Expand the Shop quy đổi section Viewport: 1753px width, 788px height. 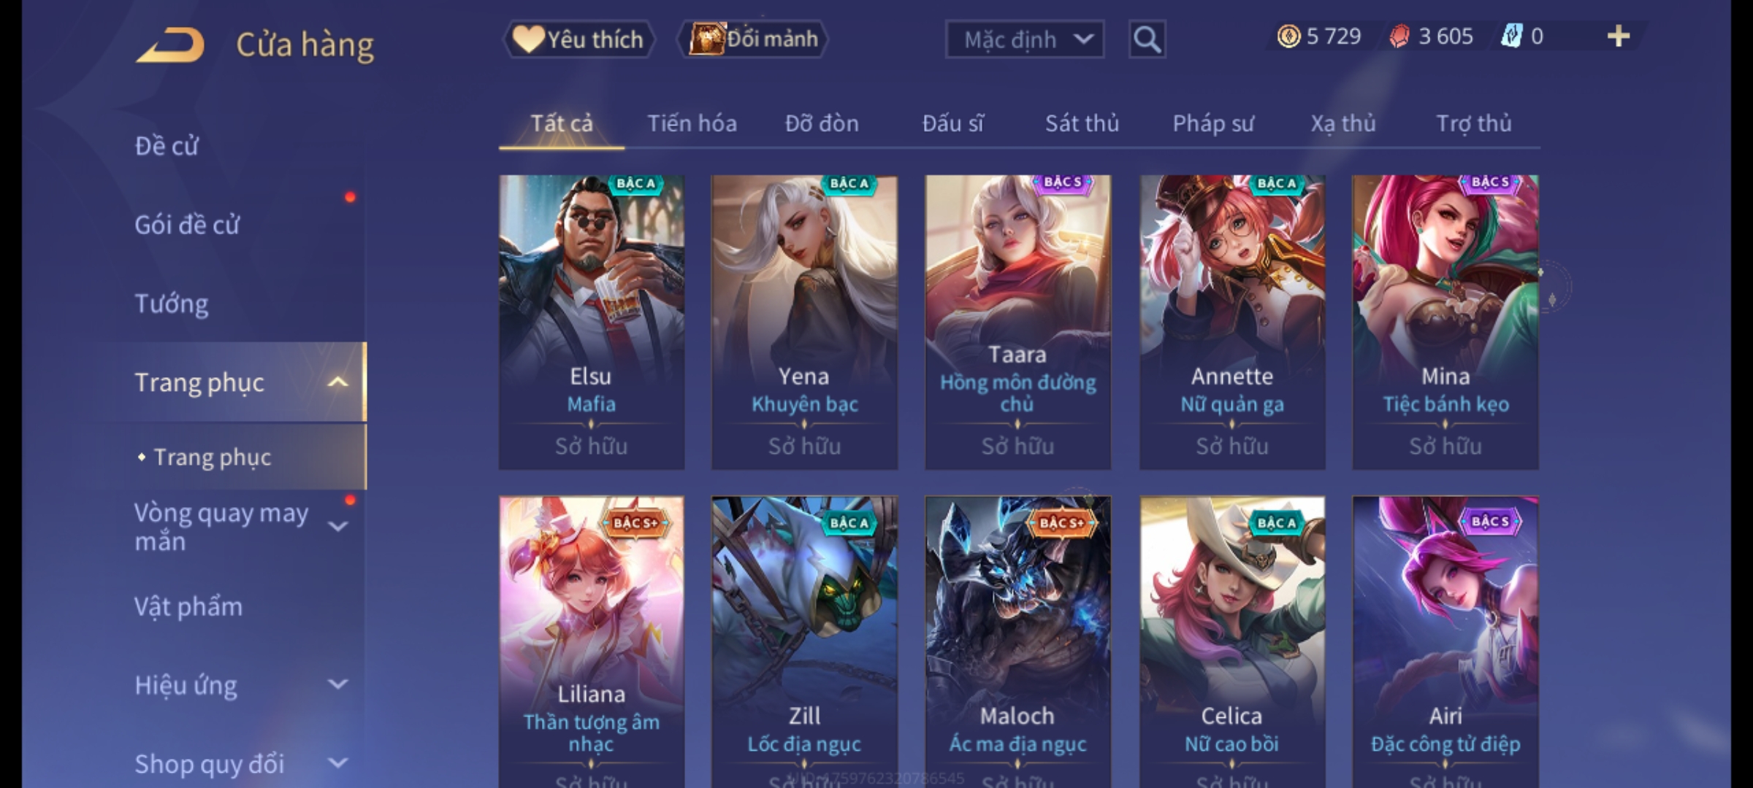tap(337, 763)
